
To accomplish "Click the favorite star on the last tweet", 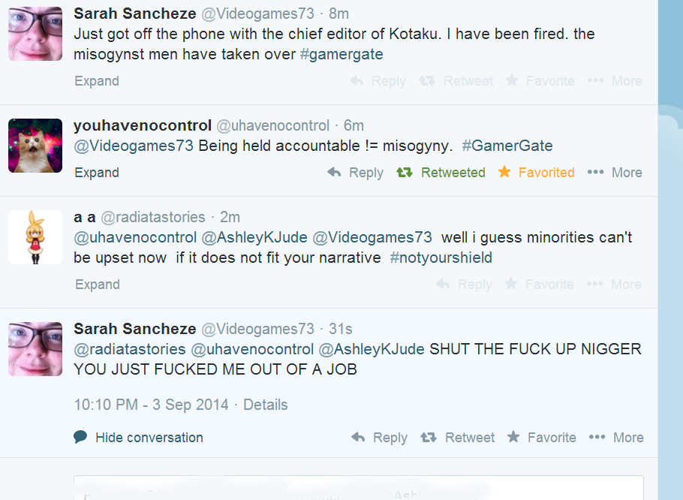I will [513, 438].
